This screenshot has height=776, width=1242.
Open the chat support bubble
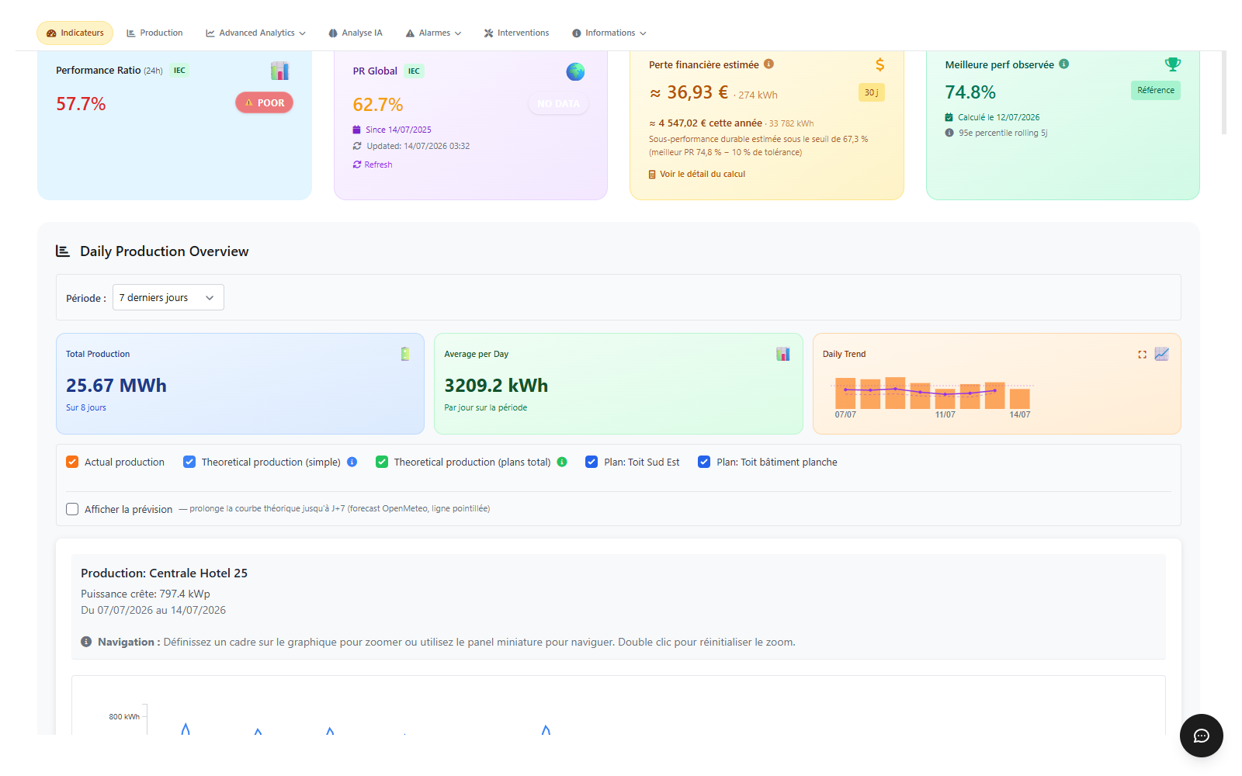pos(1201,736)
